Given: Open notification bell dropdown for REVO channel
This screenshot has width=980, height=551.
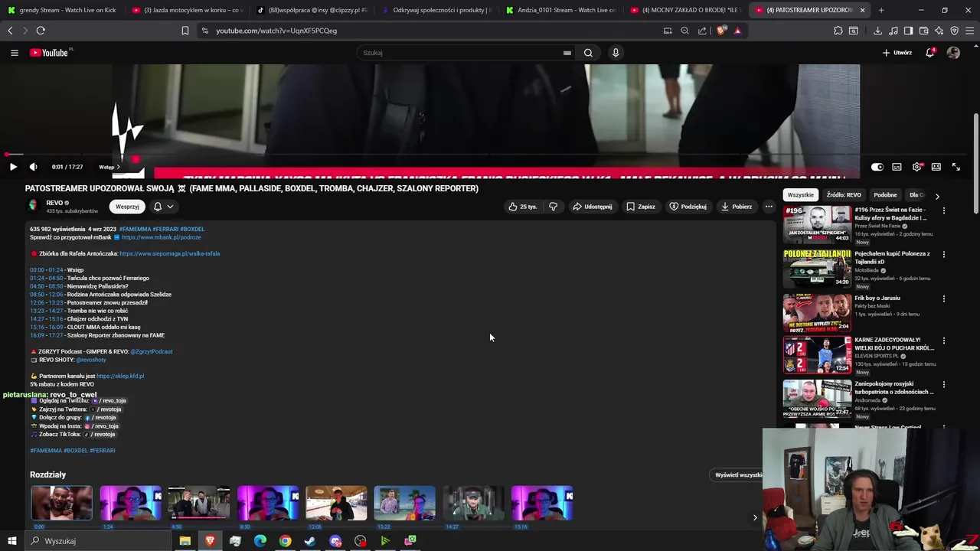Looking at the screenshot, I should click(163, 207).
